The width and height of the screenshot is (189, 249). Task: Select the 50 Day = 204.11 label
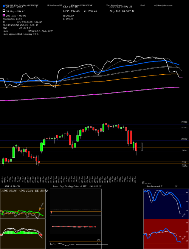(x=15, y=11)
